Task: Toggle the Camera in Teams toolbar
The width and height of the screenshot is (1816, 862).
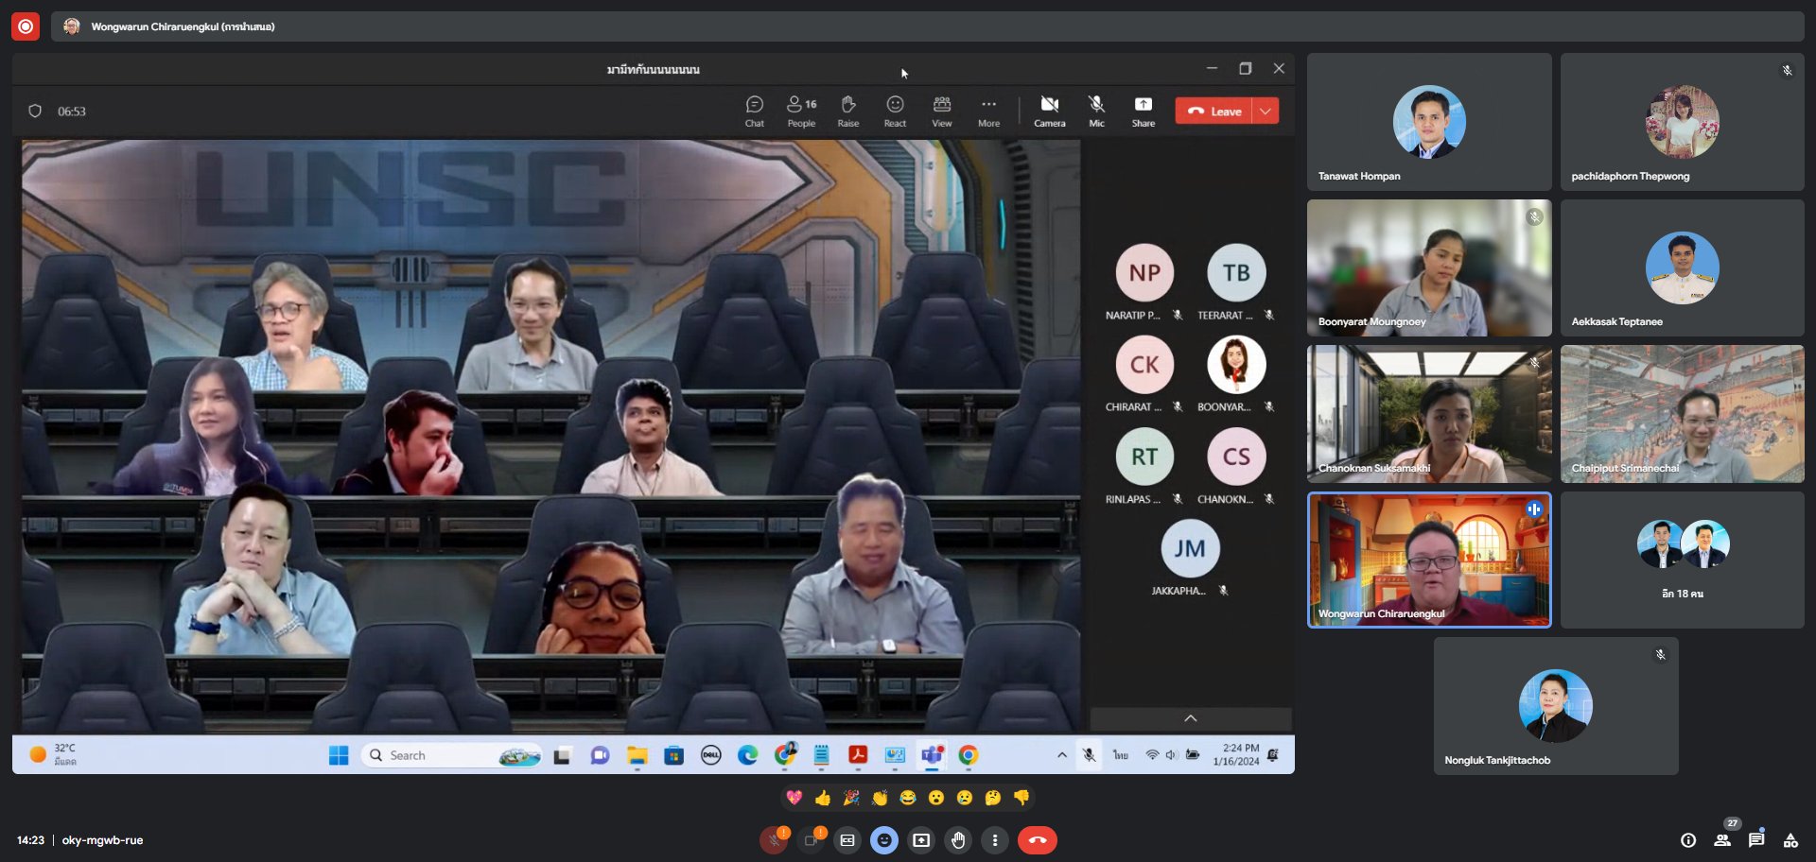Action: (1049, 111)
